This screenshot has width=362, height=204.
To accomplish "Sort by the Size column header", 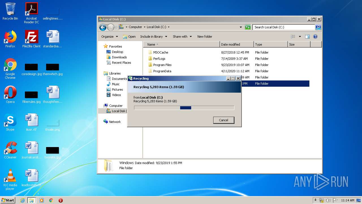I will tap(299, 44).
